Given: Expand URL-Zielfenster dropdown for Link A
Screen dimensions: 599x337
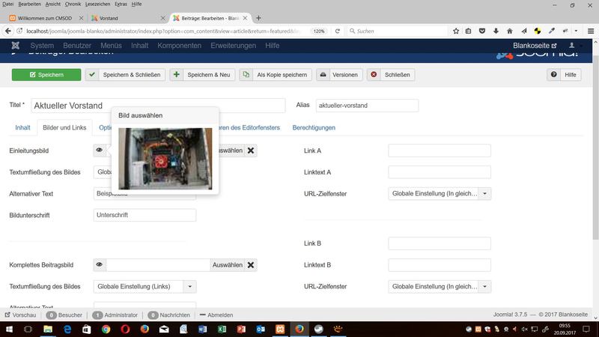Looking at the screenshot, I should click(485, 193).
